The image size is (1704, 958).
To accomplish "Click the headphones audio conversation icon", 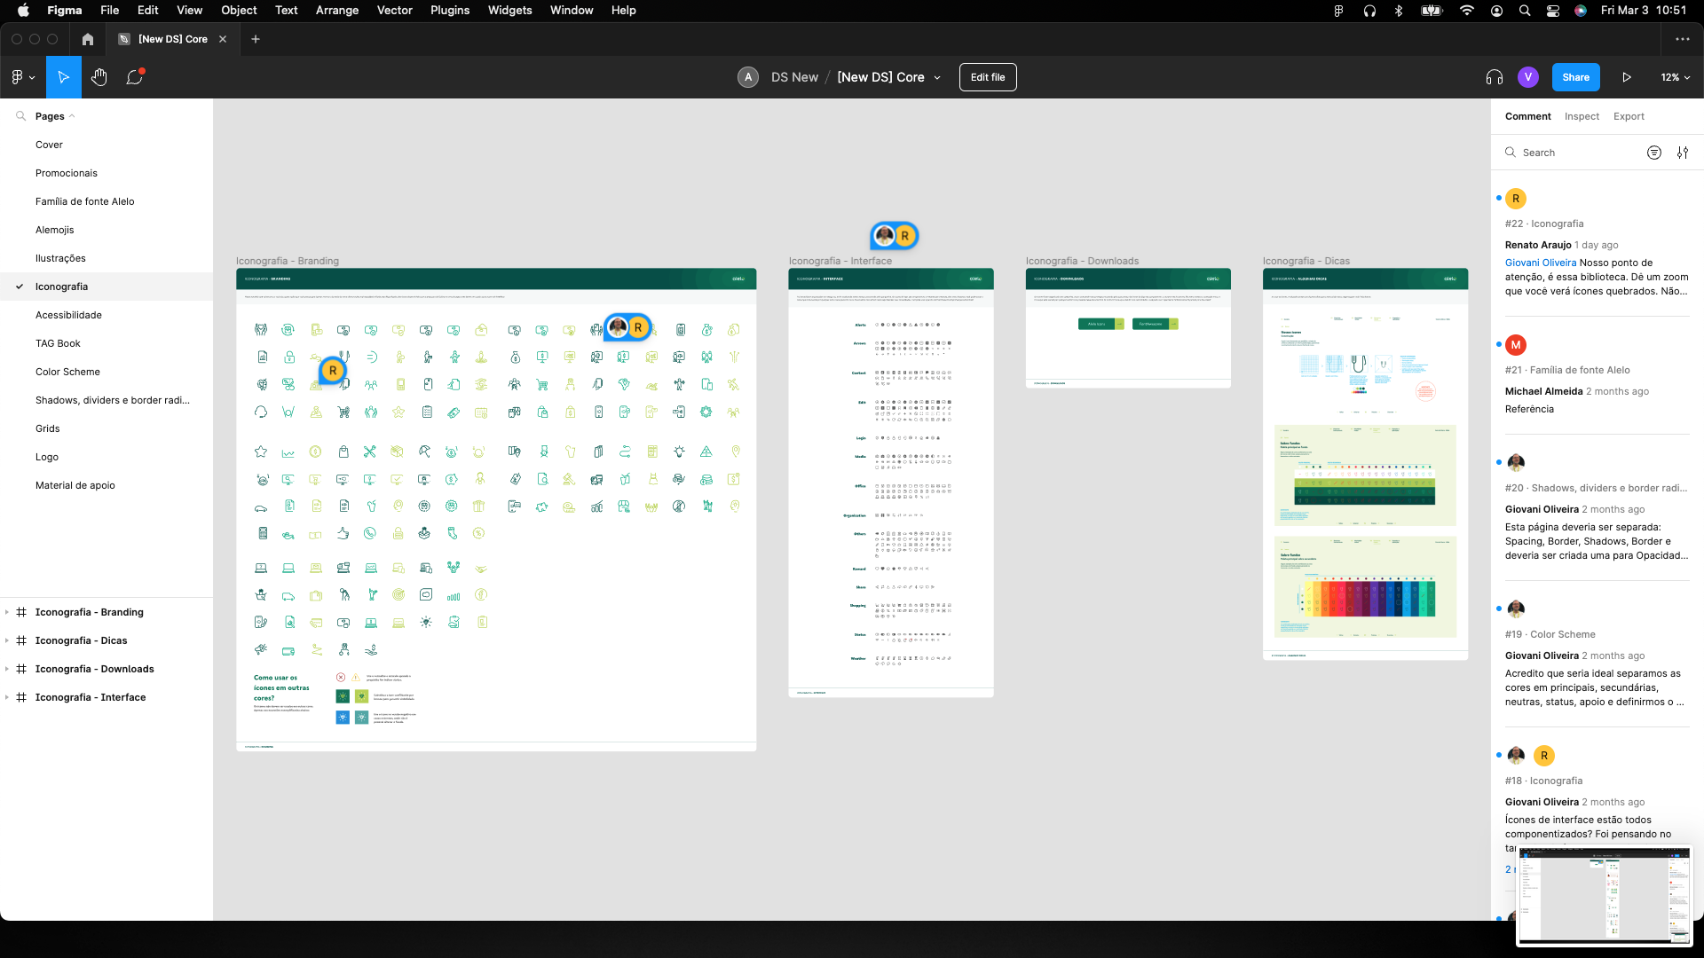I will pos(1494,77).
